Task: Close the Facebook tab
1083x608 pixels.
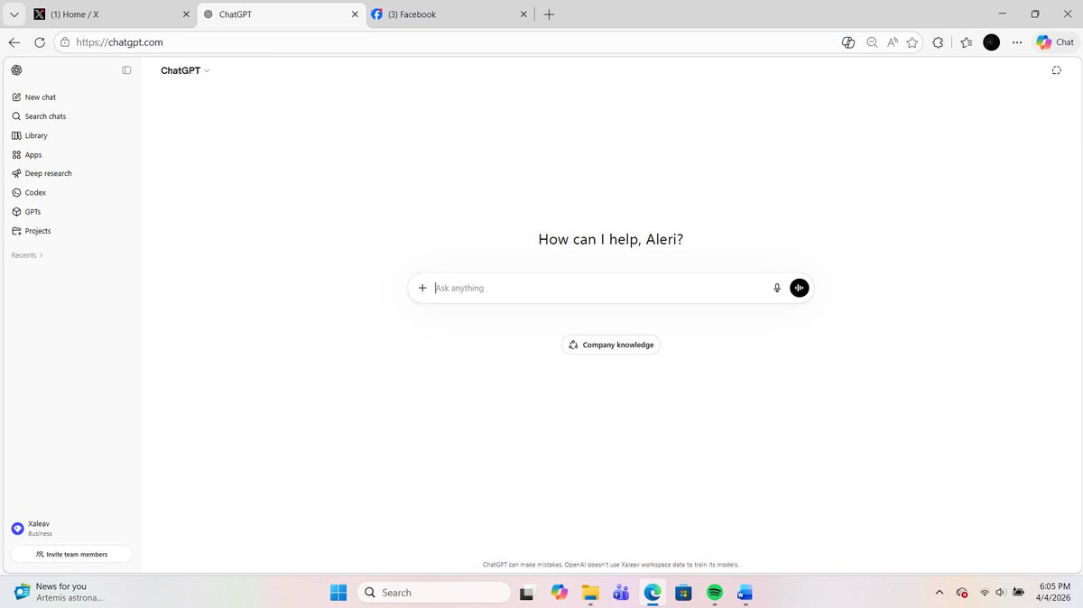Action: point(523,14)
